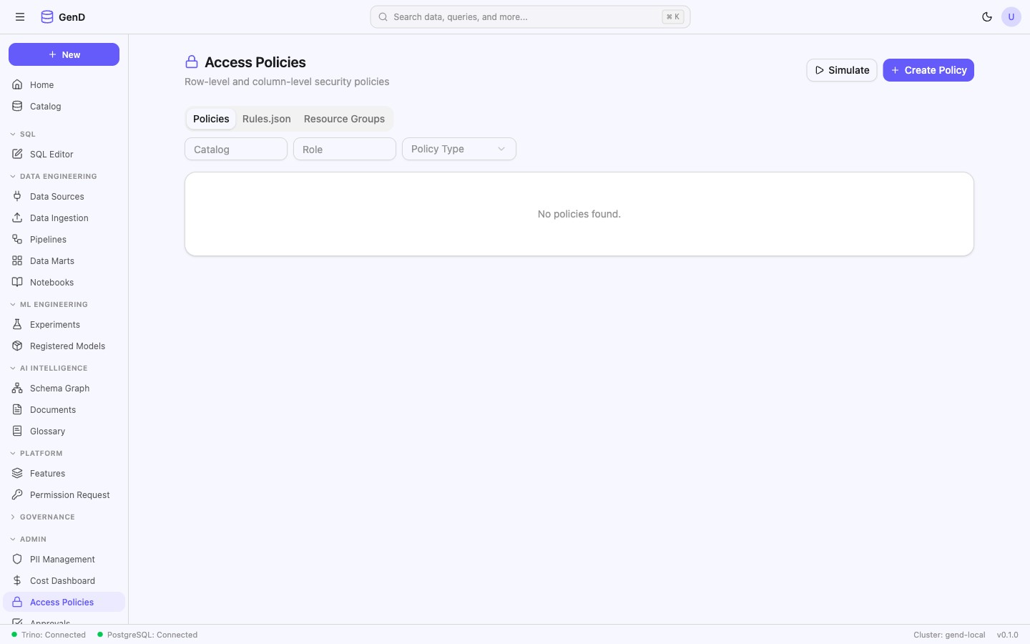Open the Resource Groups tab

[344, 119]
